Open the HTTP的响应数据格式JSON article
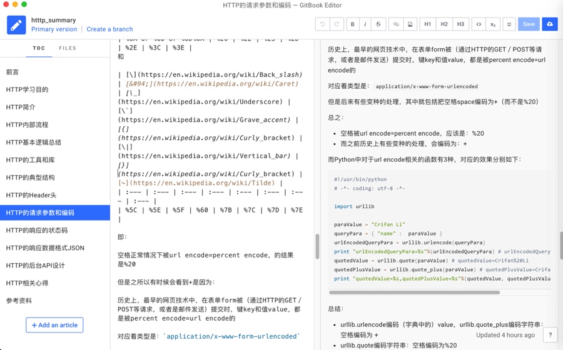This screenshot has height=350, width=563. 55,247
